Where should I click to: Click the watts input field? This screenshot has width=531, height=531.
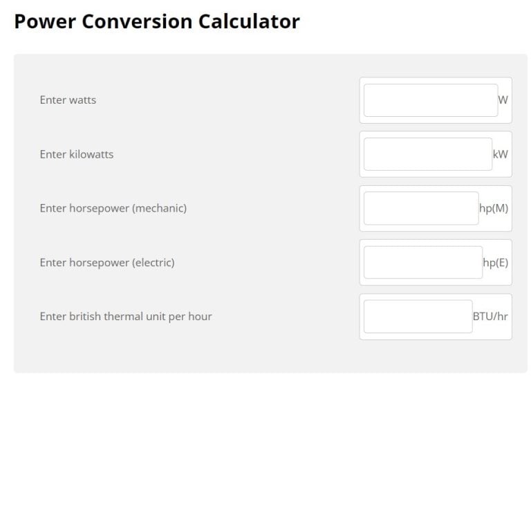point(430,100)
